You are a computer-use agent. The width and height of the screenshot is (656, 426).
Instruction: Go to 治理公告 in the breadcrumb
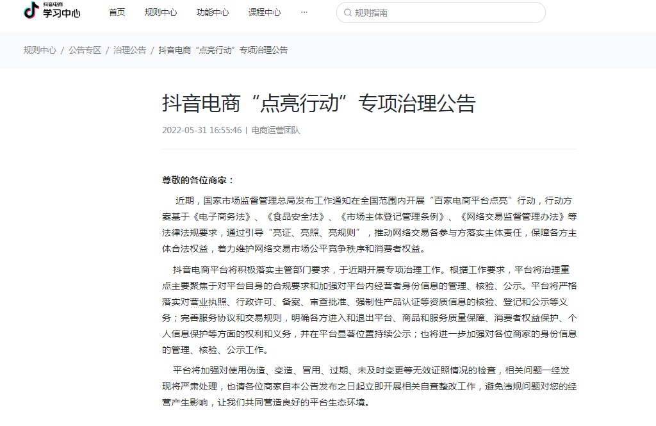click(129, 50)
